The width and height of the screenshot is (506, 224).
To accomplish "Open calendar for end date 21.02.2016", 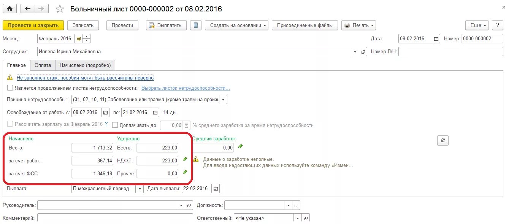I will click(x=155, y=113).
